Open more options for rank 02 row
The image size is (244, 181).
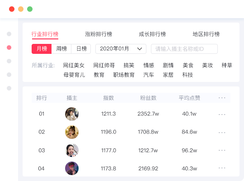tap(222, 133)
